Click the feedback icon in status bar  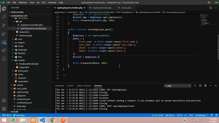pyautogui.click(x=212, y=115)
